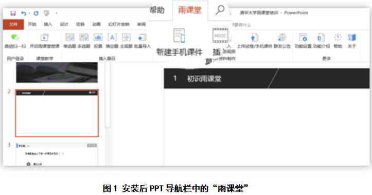
Task: Open the Customize Quick Access Toolbar dropdown
Action: [x=57, y=13]
